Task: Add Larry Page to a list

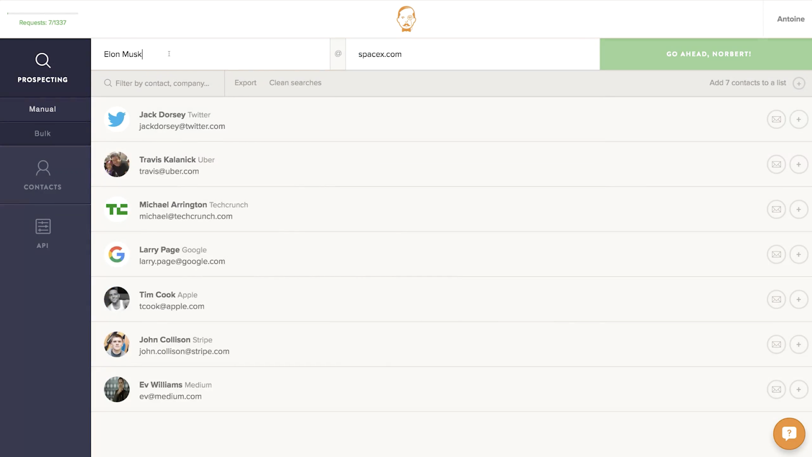Action: tap(799, 255)
